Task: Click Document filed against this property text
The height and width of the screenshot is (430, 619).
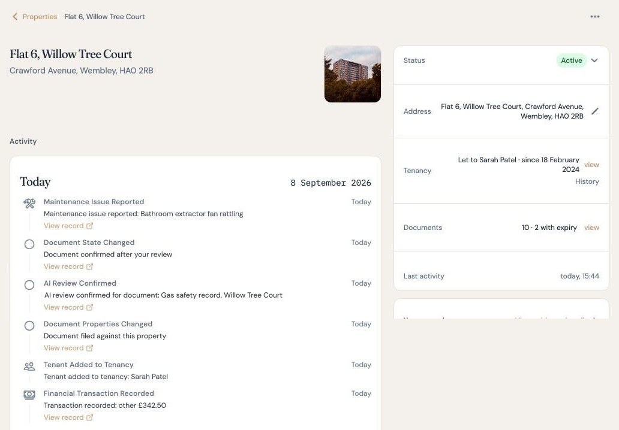Action: (x=105, y=336)
